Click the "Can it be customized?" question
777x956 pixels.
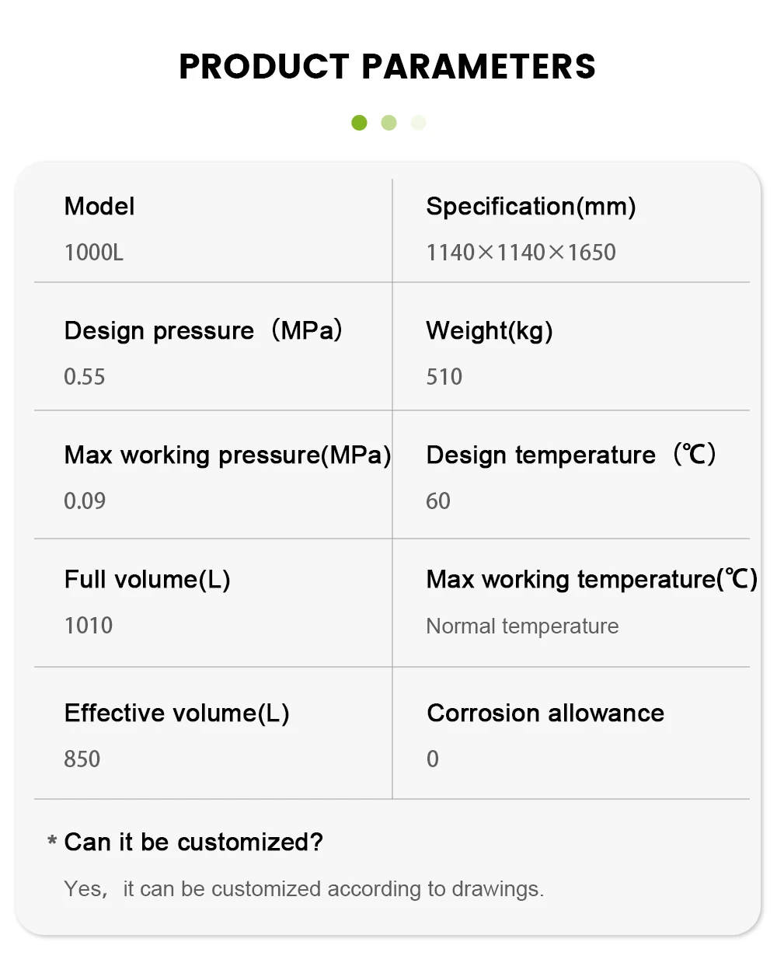coord(193,843)
